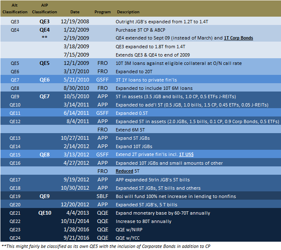Screen dimensions: 281x250
Task: Select Alt classification cell "QE10"
Action: [x=15, y=105]
